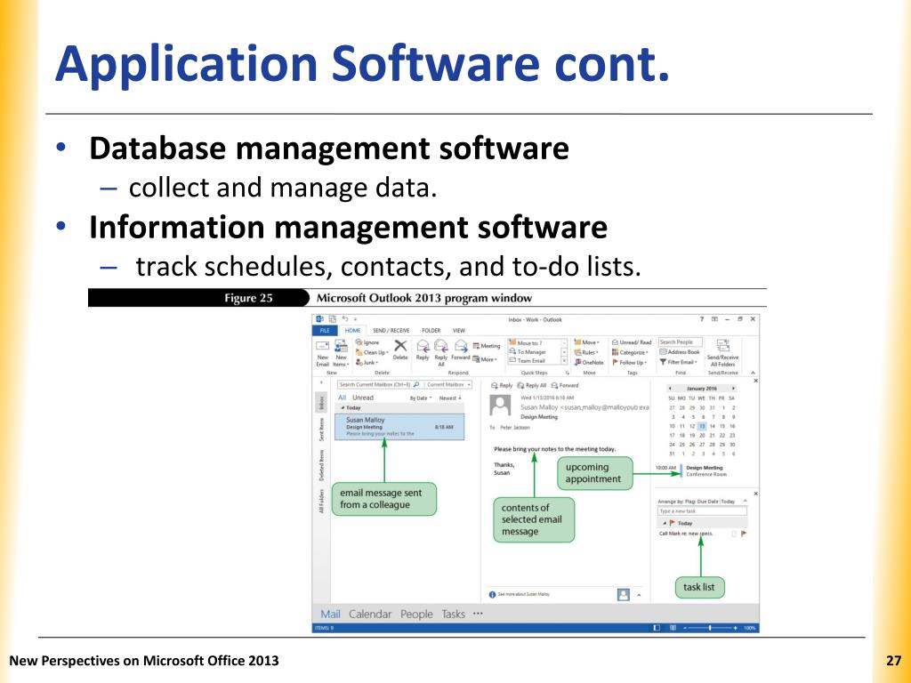Viewport: 911px width, 683px height.
Task: Click the Undo icon in title bar
Action: tap(345, 319)
